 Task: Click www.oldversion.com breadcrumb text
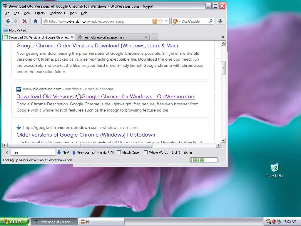(x=42, y=89)
